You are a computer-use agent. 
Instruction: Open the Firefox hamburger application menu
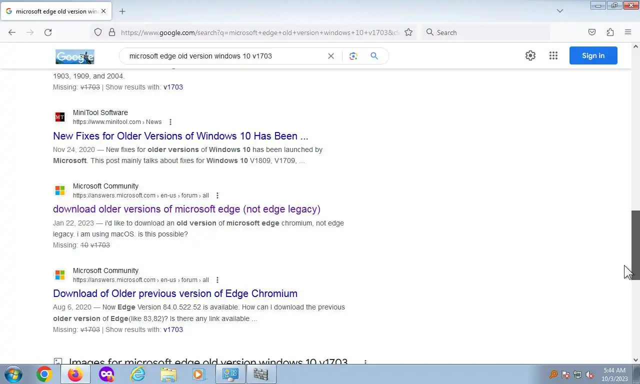[628, 32]
